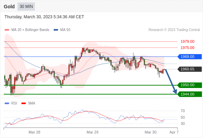Click the RSI 70 level label
Screen dimensions: 203x138
click(x=183, y=111)
